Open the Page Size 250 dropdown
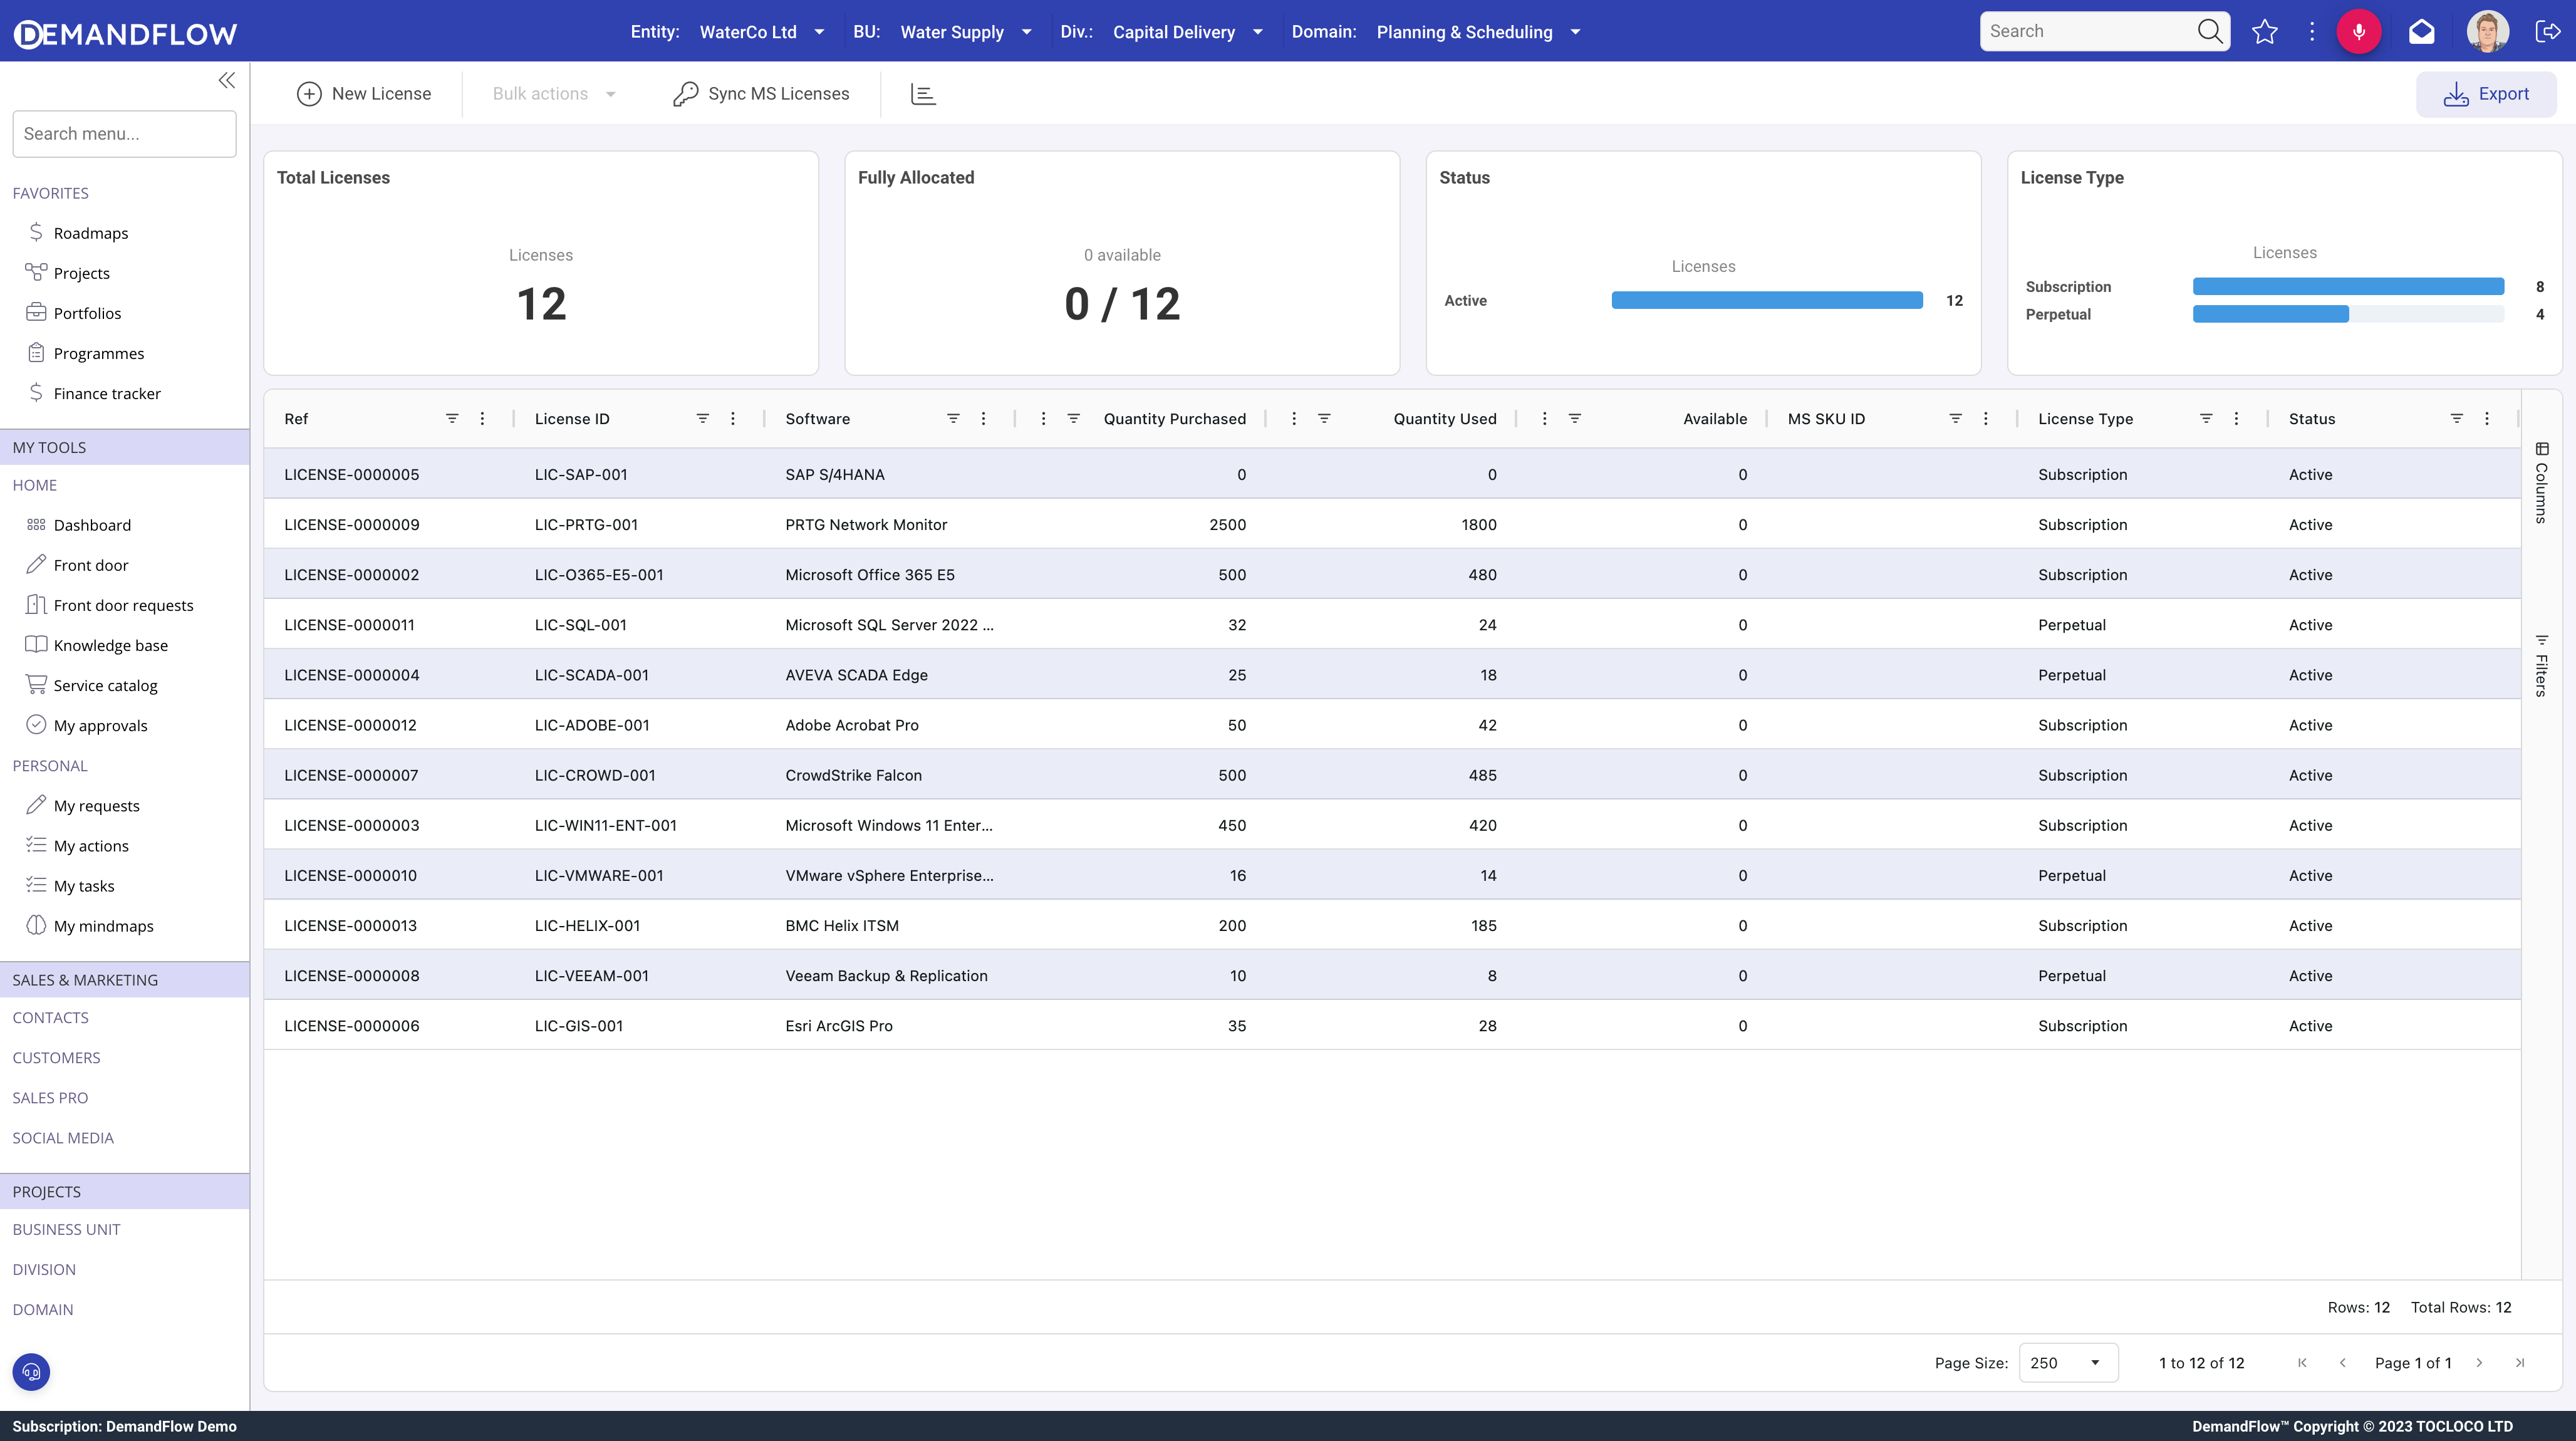The image size is (2576, 1441). click(x=2067, y=1363)
